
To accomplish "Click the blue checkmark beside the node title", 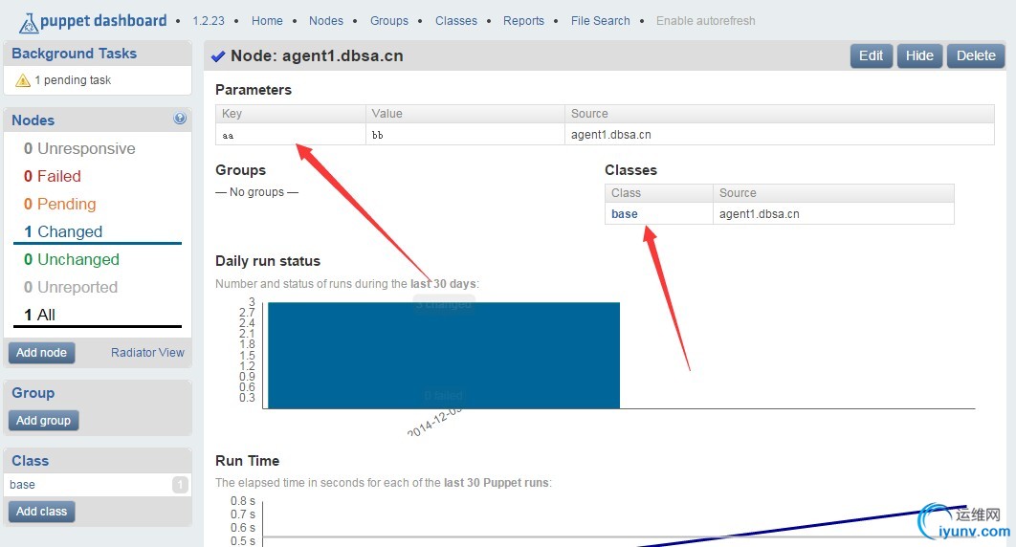I will coord(218,56).
